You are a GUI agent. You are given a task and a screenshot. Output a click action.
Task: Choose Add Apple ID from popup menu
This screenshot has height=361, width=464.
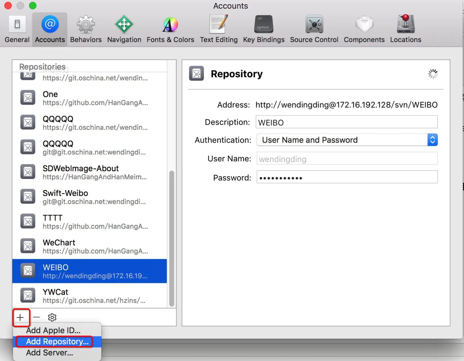[57, 330]
